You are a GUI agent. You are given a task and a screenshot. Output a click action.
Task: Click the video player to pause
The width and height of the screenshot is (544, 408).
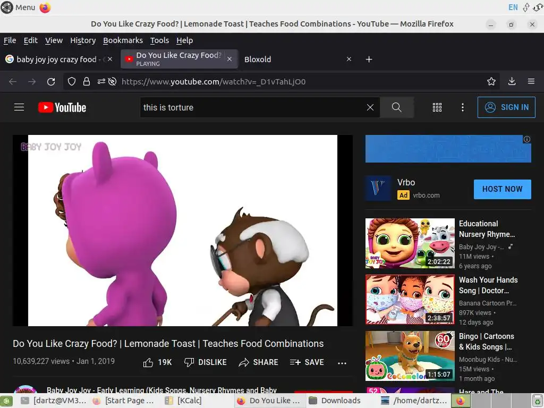[183, 231]
